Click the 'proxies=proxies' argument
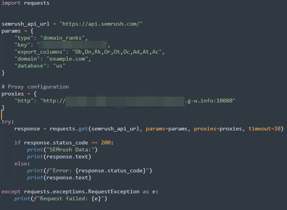Viewport: 287px width, 210px height. 218,128
